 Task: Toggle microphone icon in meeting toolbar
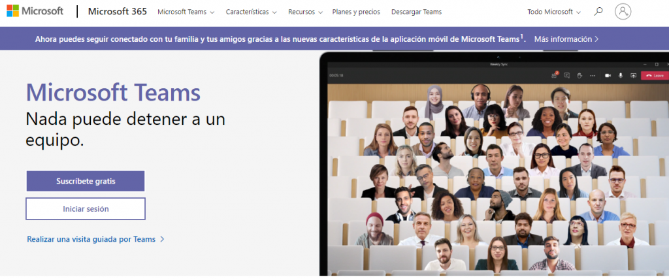pyautogui.click(x=621, y=76)
